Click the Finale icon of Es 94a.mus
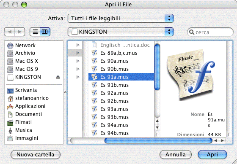Viewport: 237px width, 164px height. coord(94,125)
